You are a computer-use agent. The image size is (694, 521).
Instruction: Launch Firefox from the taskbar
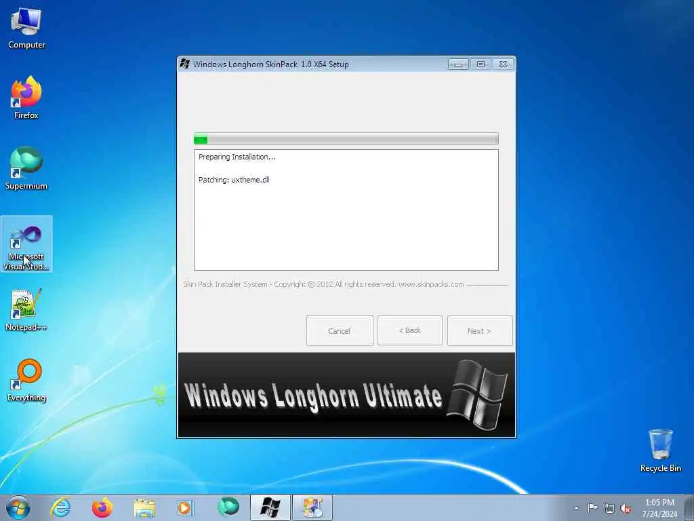click(102, 507)
